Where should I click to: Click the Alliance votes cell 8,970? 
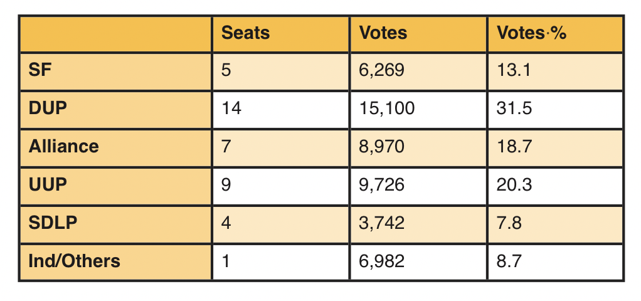coord(382,147)
